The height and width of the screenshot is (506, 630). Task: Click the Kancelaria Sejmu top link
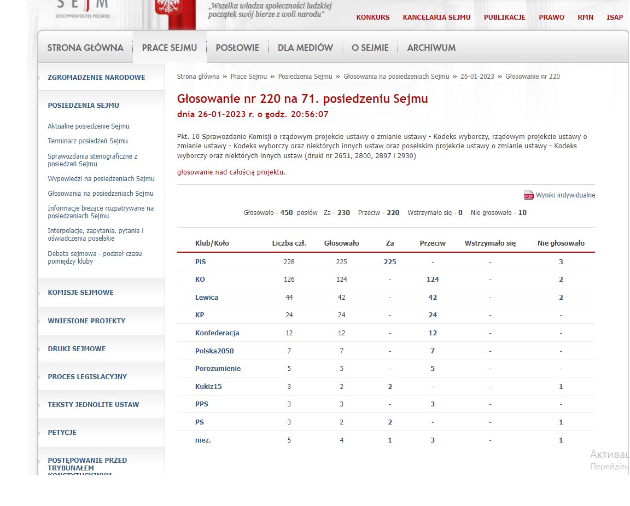[x=436, y=18]
